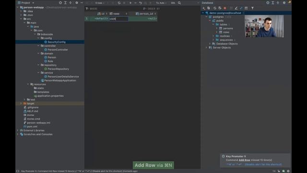Select application.properties file
Screen dimensions: 307x173
pyautogui.click(x=50, y=96)
